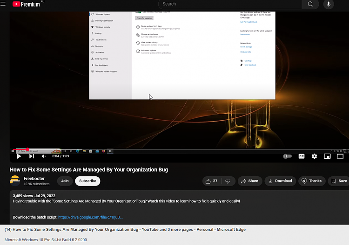Open the YouTube hamburger guide menu
Image resolution: width=349 pixels, height=245 pixels.
(x=3, y=4)
